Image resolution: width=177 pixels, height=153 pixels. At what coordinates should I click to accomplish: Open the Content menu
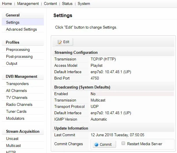pyautogui.click(x=50, y=4)
